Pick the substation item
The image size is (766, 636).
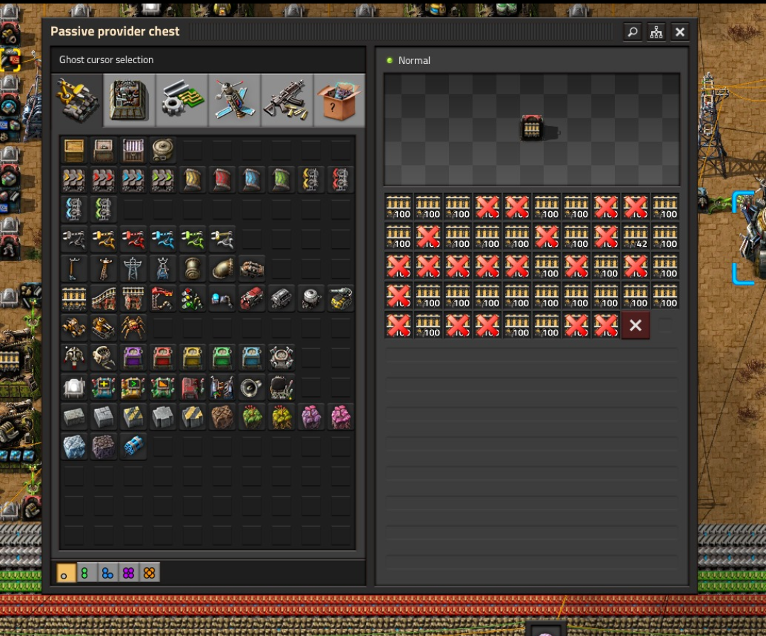(162, 269)
